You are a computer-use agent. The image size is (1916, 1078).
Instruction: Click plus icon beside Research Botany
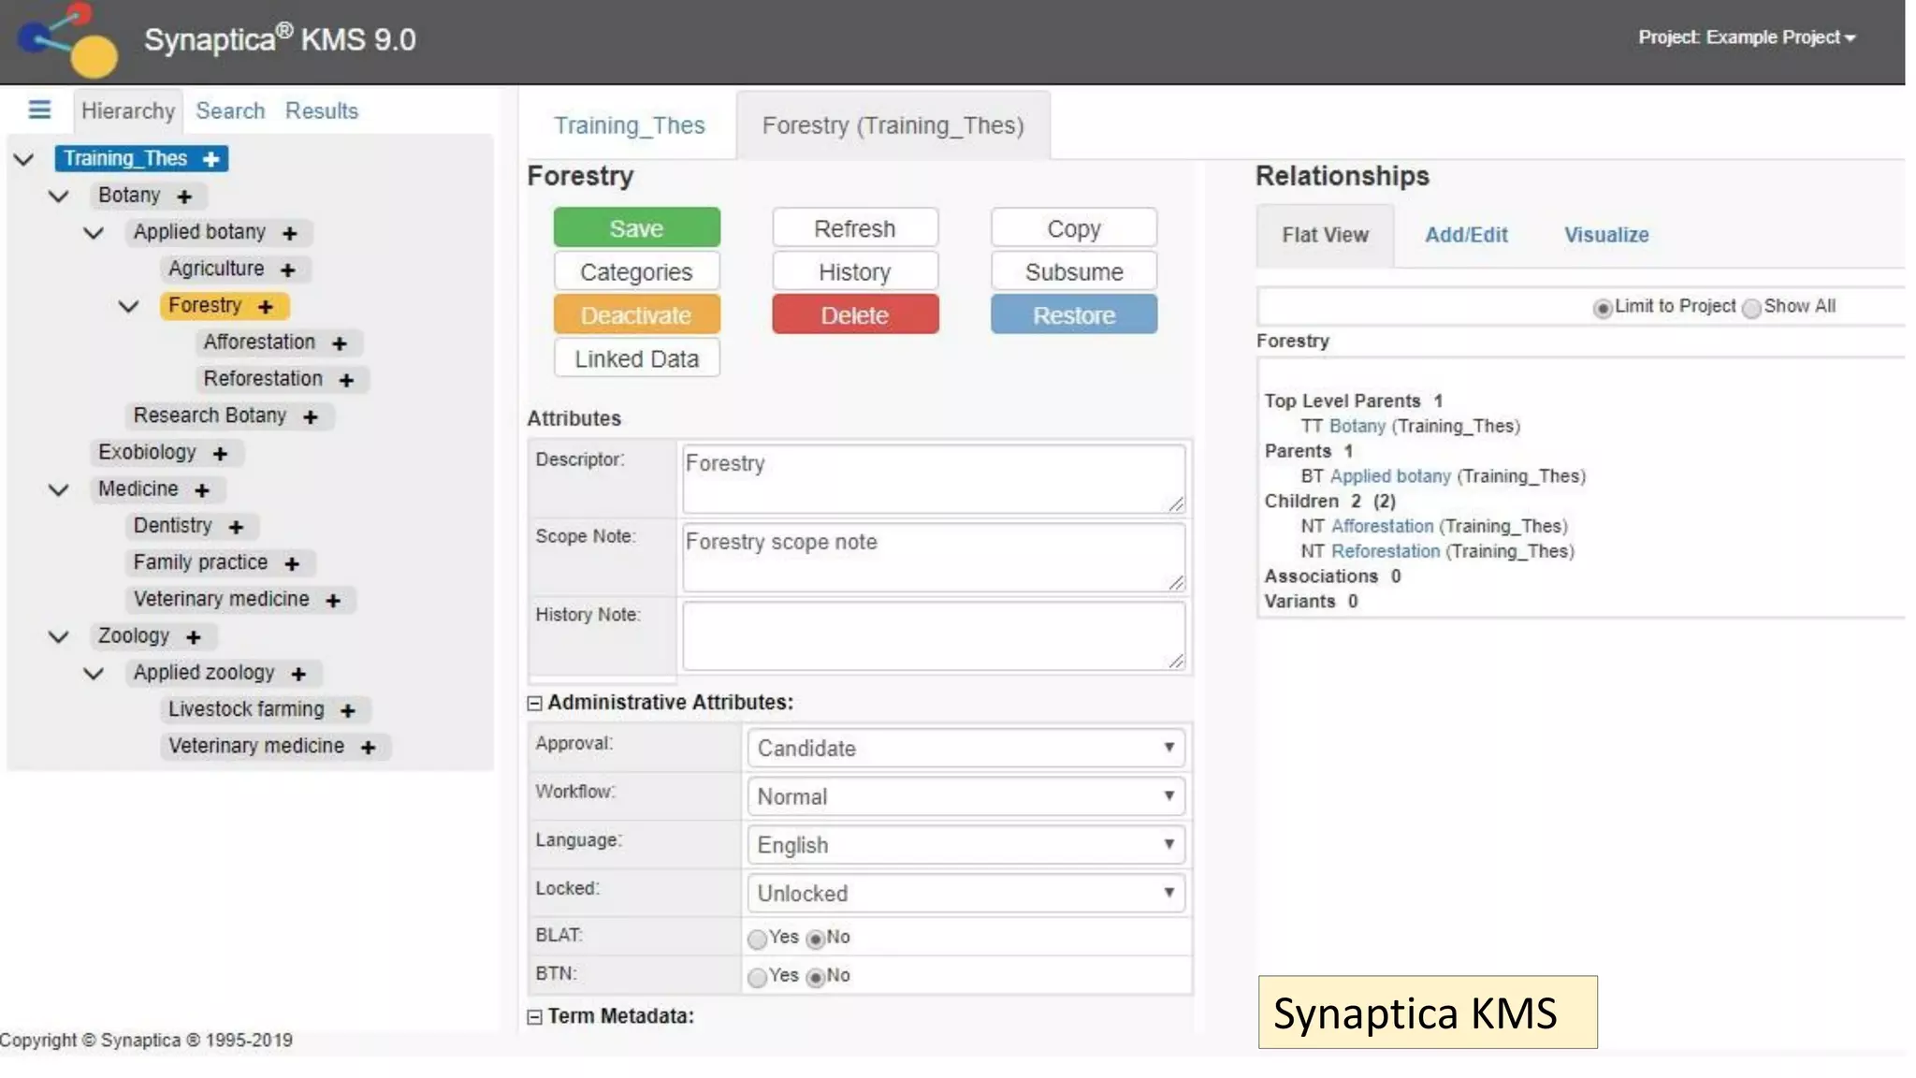click(311, 416)
